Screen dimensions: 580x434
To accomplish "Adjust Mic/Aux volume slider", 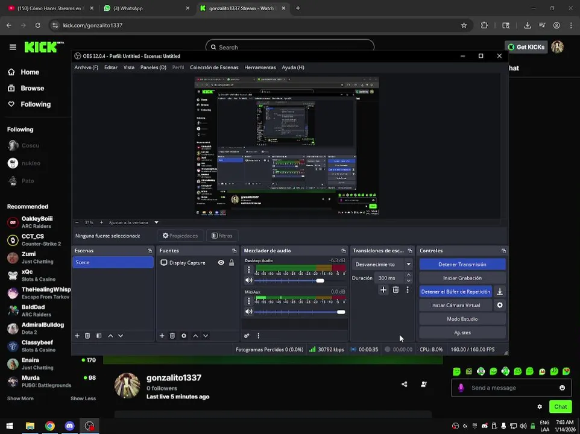I will tap(341, 312).
